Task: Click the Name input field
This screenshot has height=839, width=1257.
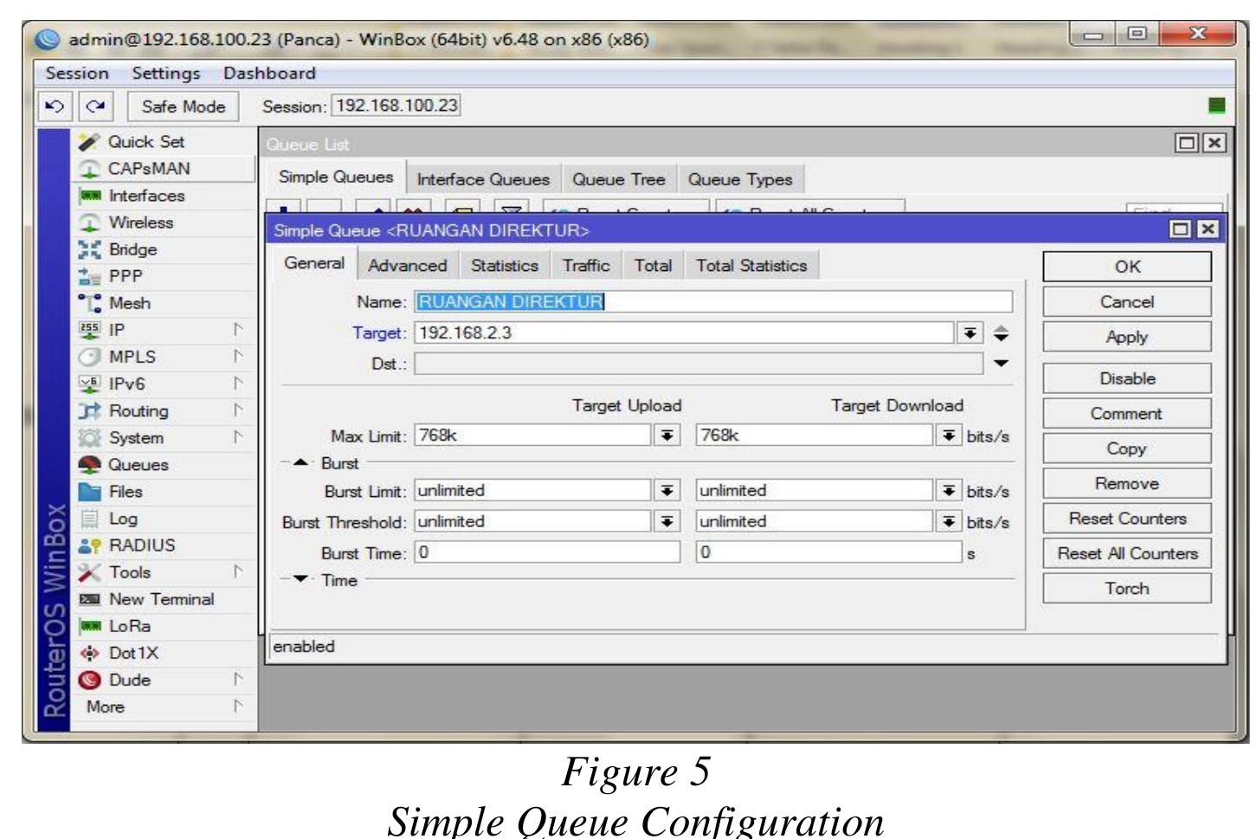Action: (x=713, y=301)
